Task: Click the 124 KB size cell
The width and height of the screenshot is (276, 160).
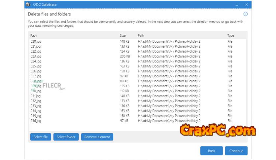Action: (x=125, y=51)
